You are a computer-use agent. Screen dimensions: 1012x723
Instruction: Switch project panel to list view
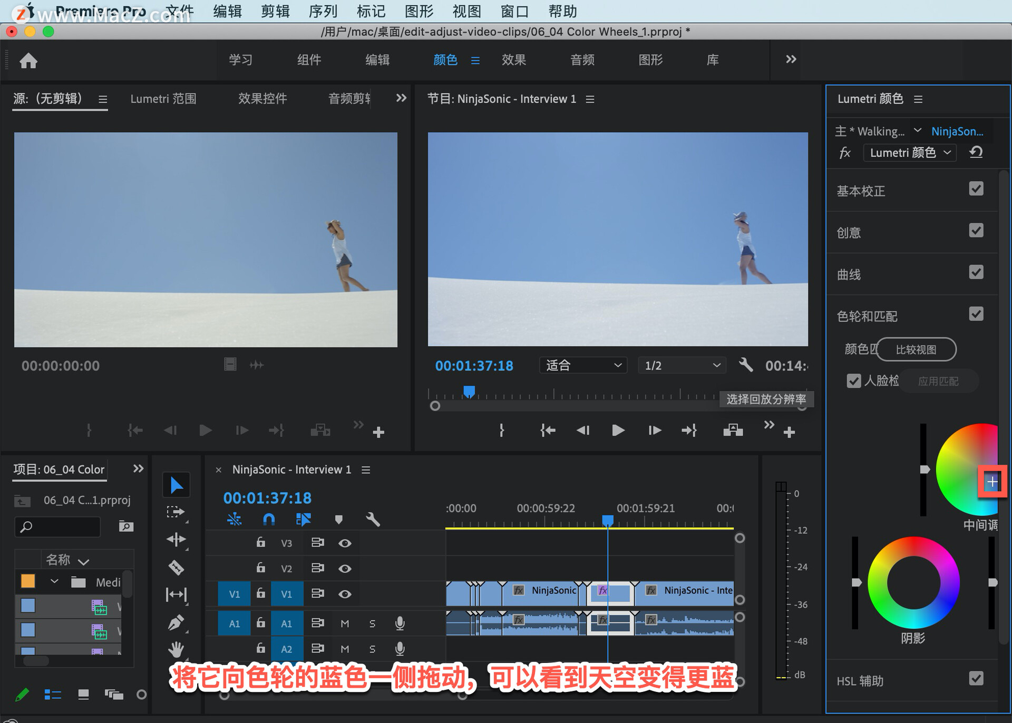click(53, 695)
